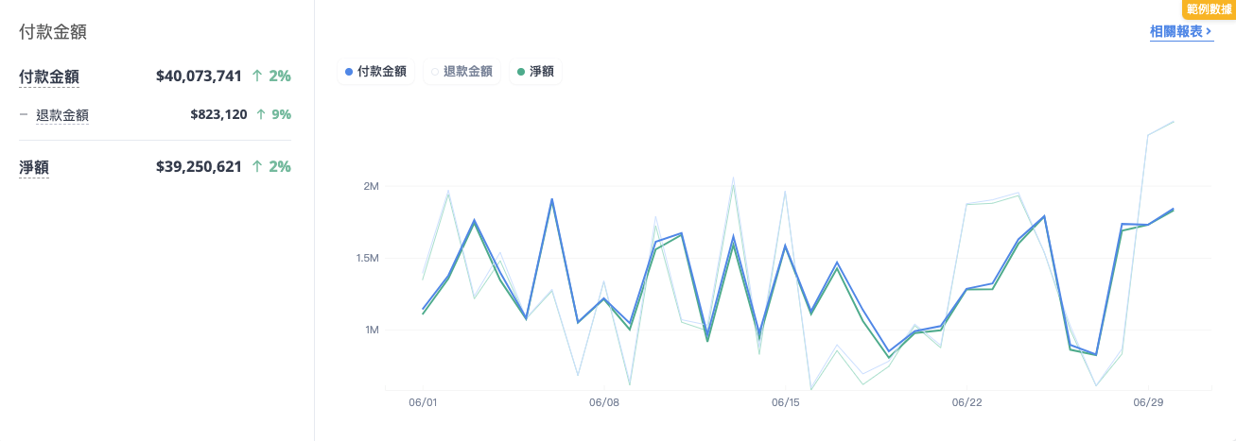Viewport: 1236px width, 441px height.
Task: Select the $39,250,621 net value
Action: (199, 167)
